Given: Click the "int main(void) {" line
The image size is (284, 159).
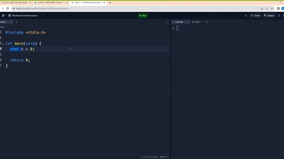Looking at the screenshot, I should [x=24, y=43].
